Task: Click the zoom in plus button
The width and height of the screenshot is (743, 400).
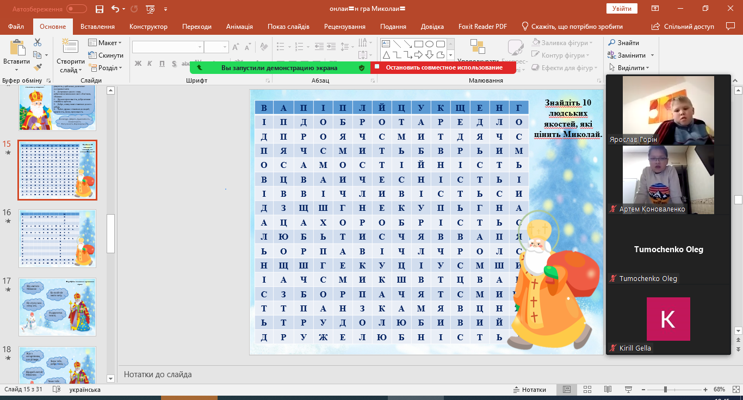Action: (x=705, y=390)
